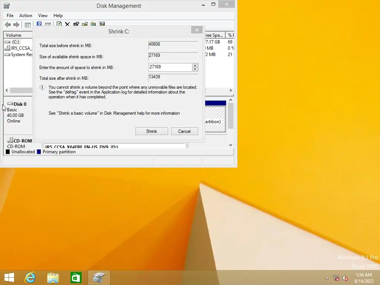This screenshot has height=285, width=380.
Task: Increase the shrink amount with up spinner
Action: 195,65
